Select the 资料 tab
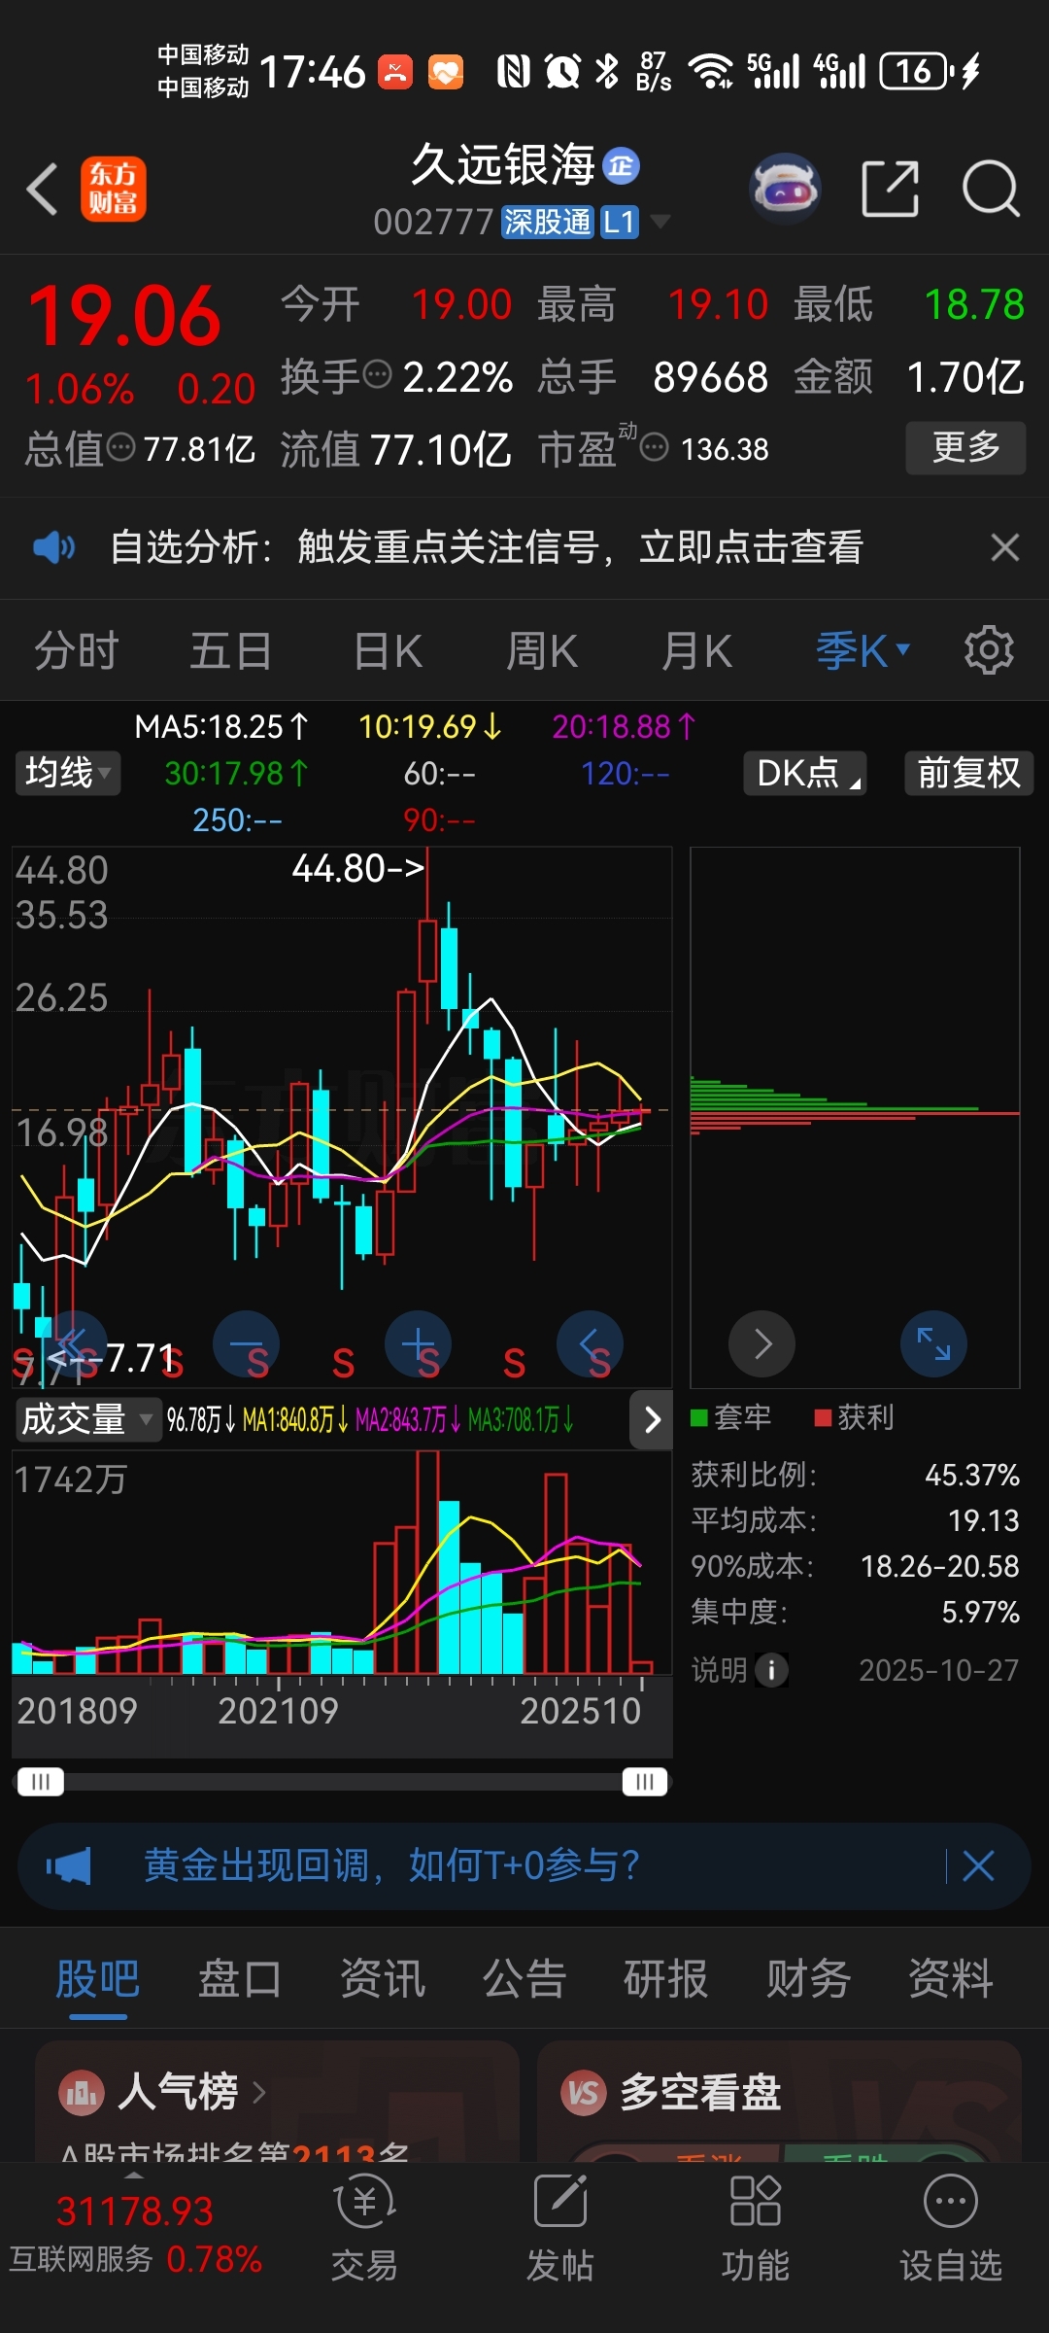1049x2333 pixels. pos(950,1978)
